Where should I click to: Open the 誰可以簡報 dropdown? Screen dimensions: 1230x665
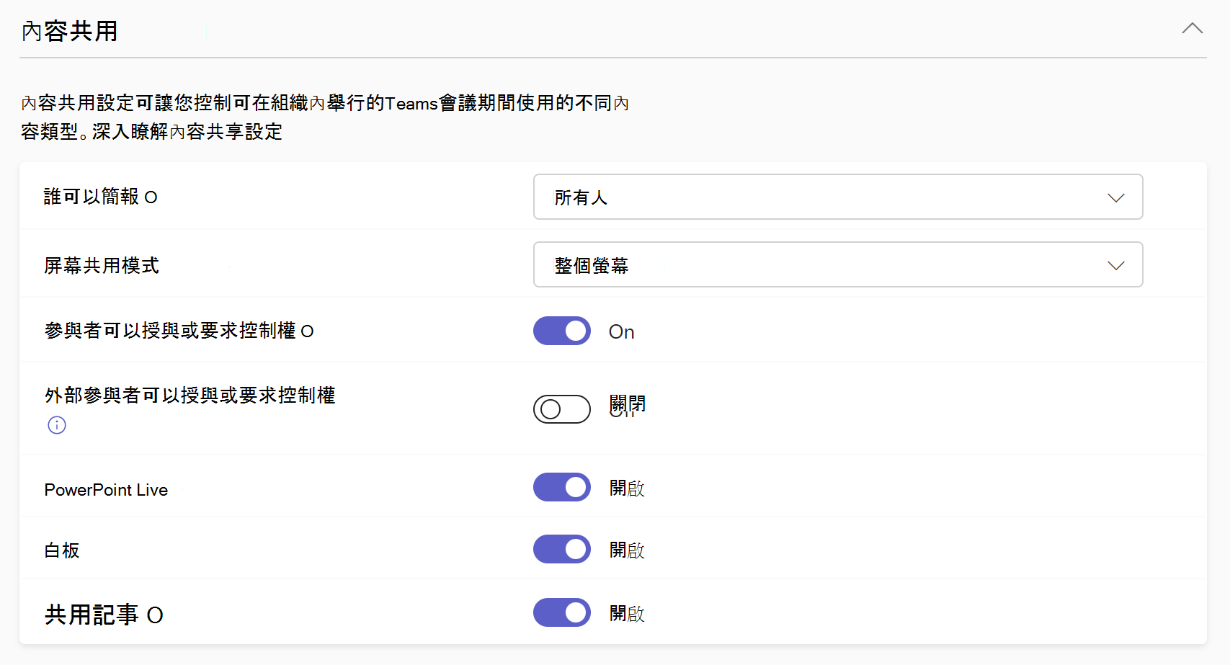tap(838, 197)
